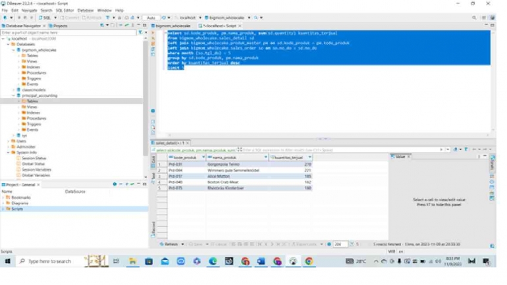This screenshot has height=285, width=507.
Task: Select Views under bigmom_wholecake
Action: (32, 61)
